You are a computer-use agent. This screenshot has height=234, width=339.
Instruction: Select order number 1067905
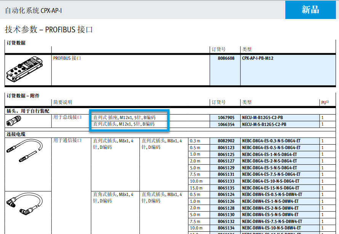click(226, 118)
